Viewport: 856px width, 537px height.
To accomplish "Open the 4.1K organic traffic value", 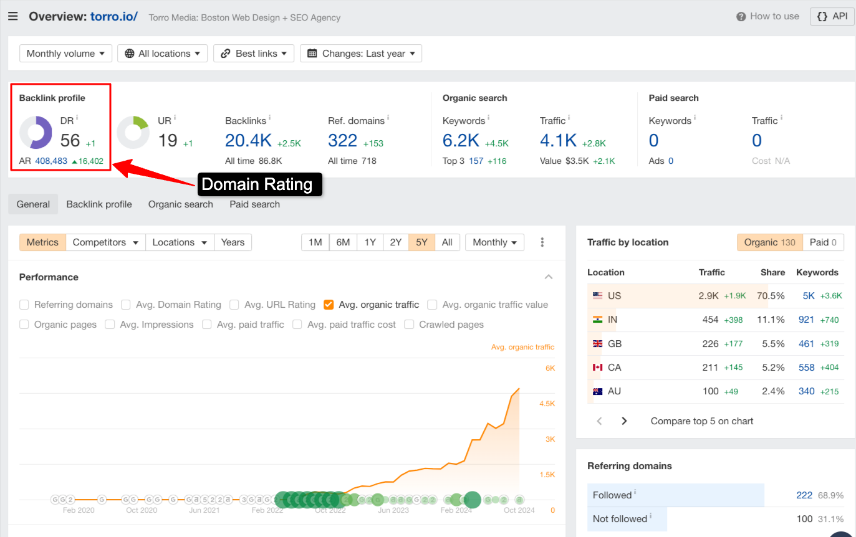I will tap(557, 141).
